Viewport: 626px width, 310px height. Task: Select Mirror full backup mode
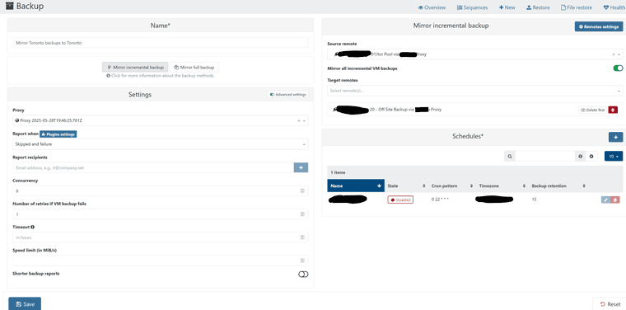click(194, 67)
